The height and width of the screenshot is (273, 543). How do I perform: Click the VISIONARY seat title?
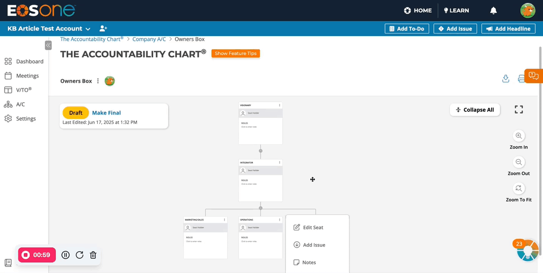[x=246, y=105]
